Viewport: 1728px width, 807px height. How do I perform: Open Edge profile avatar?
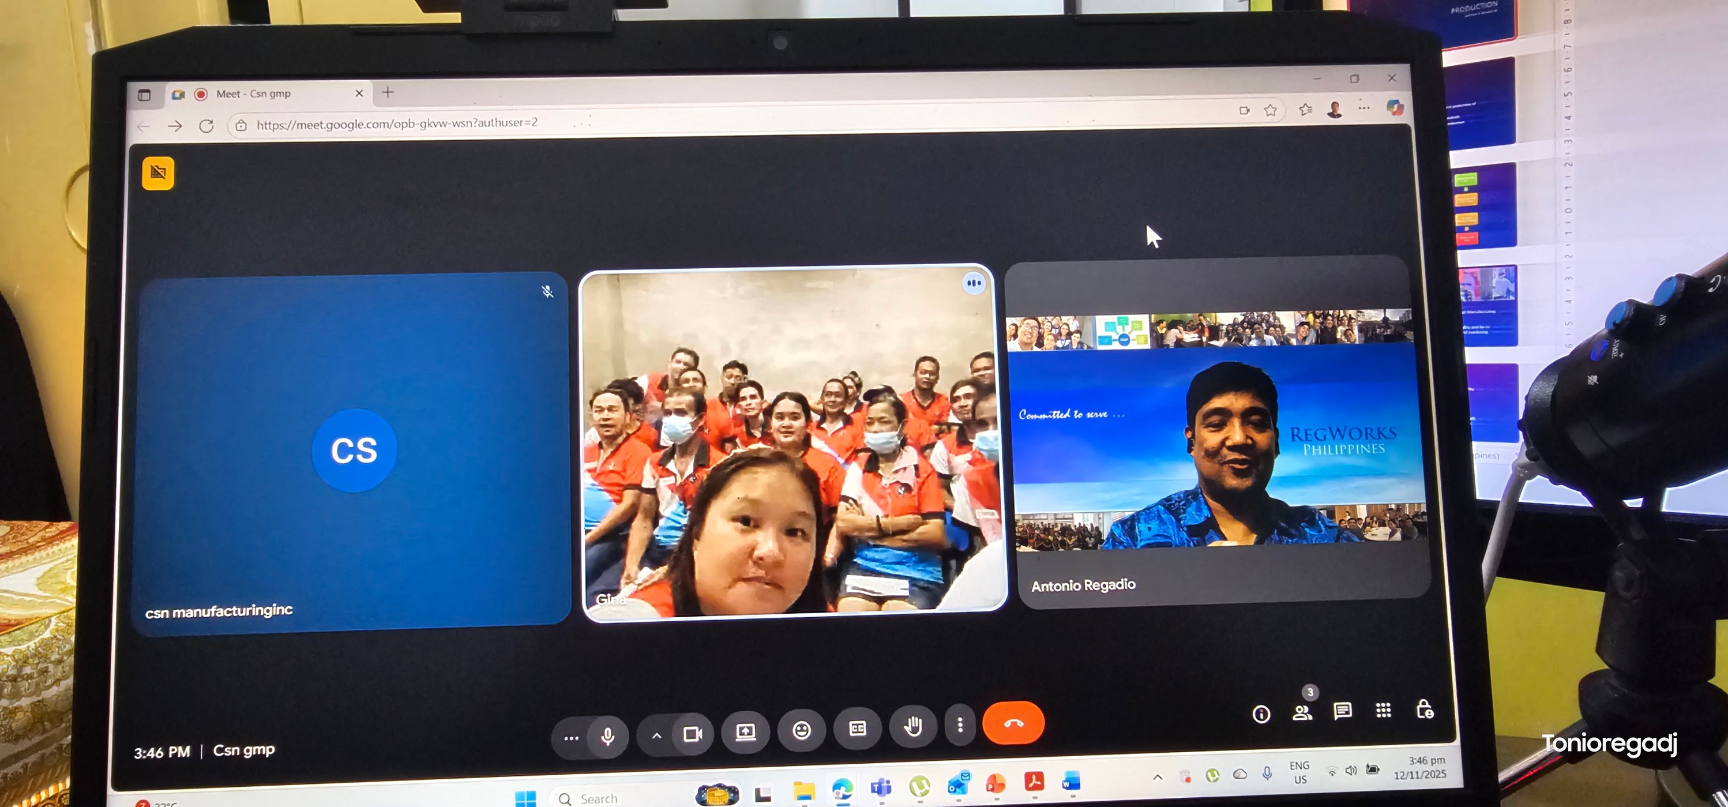click(x=1334, y=108)
